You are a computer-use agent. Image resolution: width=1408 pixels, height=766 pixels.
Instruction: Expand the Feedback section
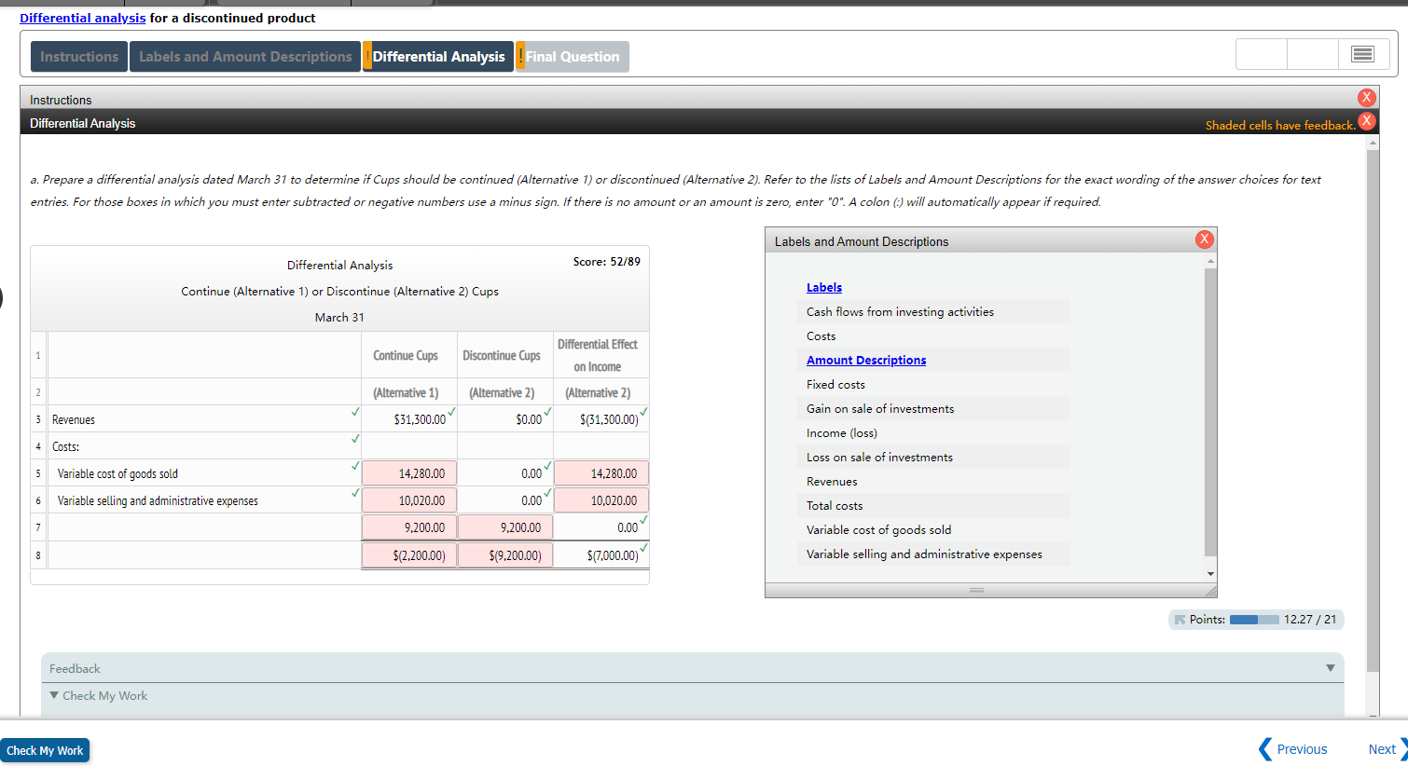click(1332, 667)
